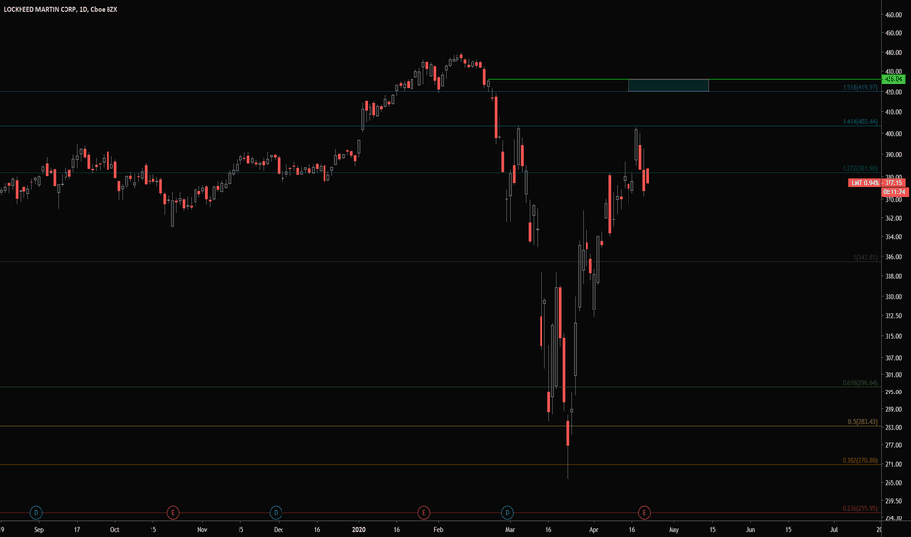Screen dimensions: 911x537
Task: Click the Mar label on the time axis
Action: coord(510,530)
